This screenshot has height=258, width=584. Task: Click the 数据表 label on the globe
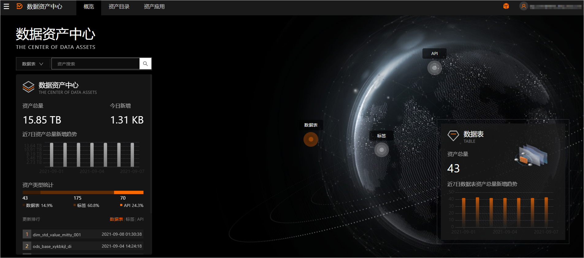pos(311,125)
